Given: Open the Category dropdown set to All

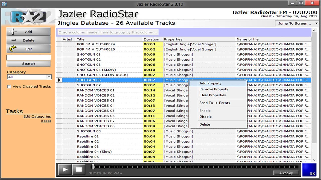Looking at the screenshot, I should click(x=29, y=77).
